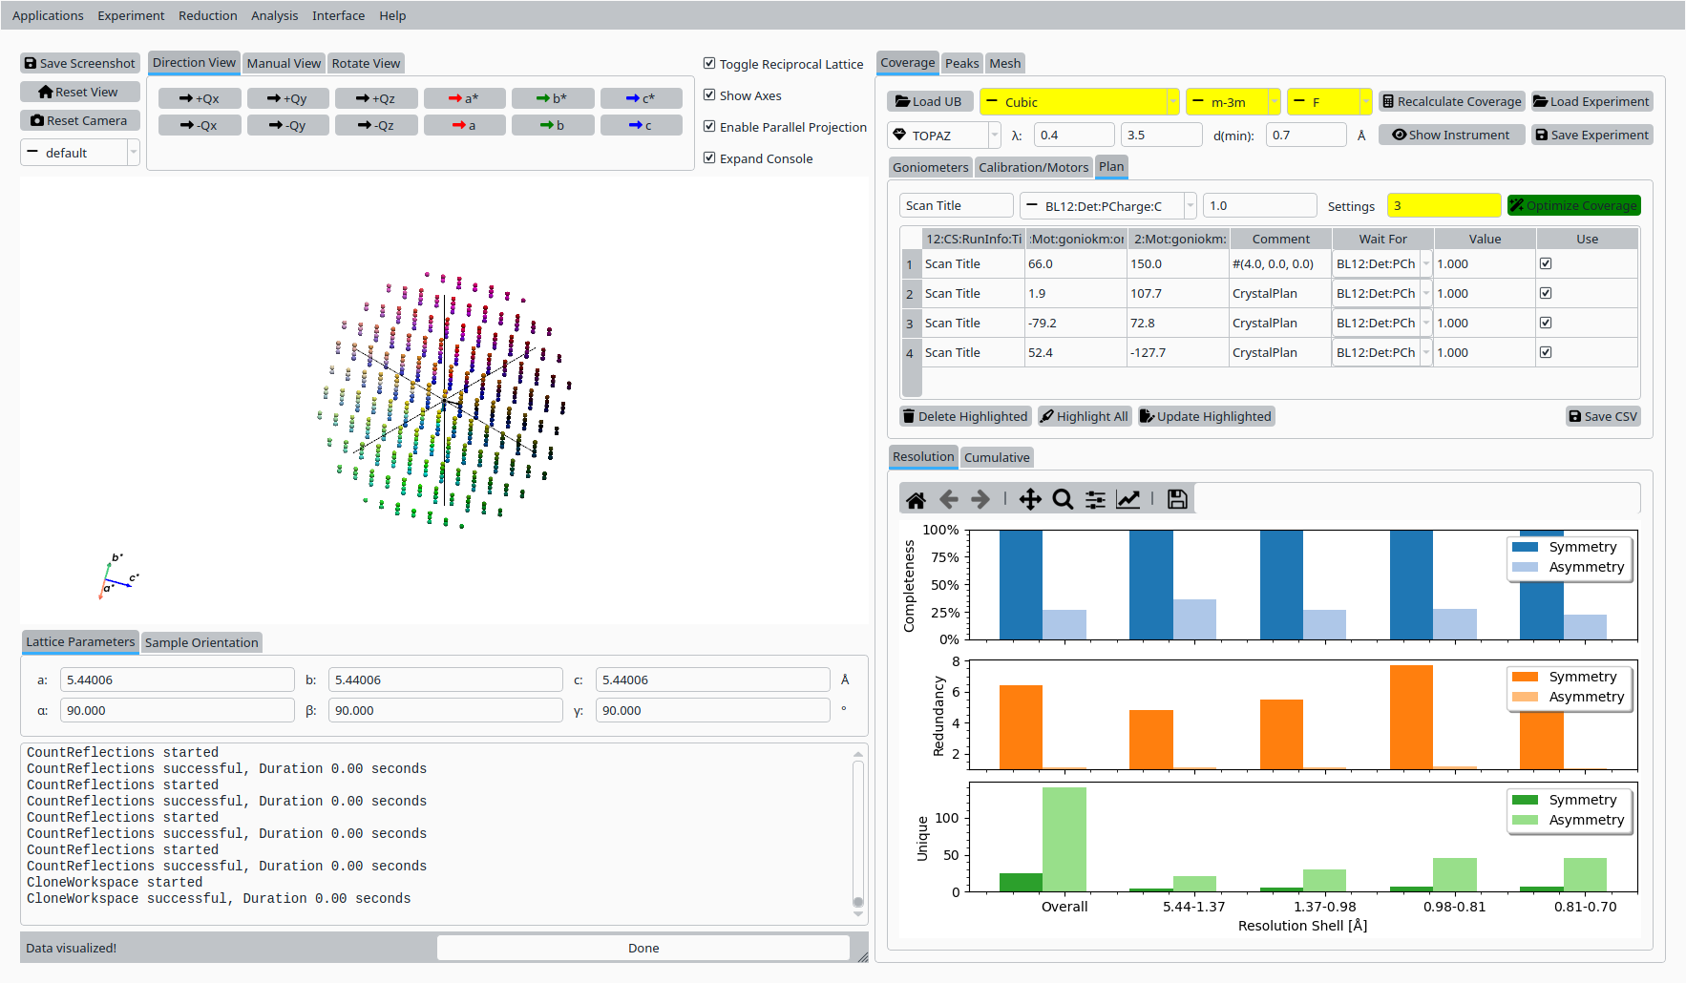Click the Edit axis curve icon
Screen dimensions: 1686x983
point(1128,499)
